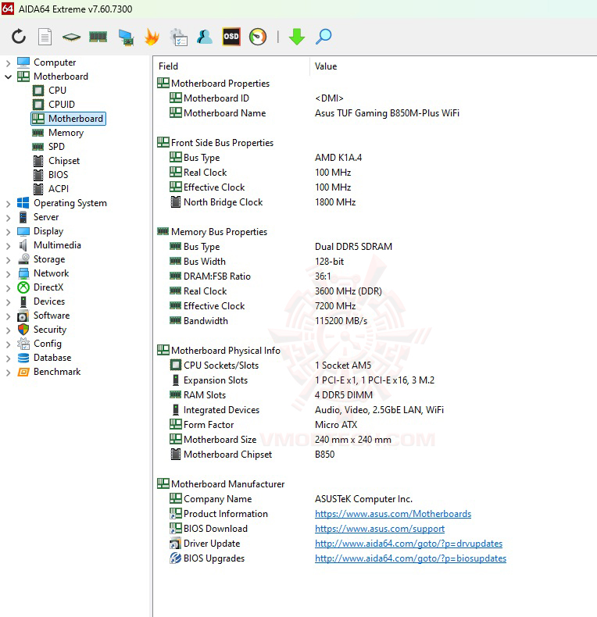Click the Refresh toolbar icon
Image resolution: width=597 pixels, height=617 pixels.
[19, 37]
